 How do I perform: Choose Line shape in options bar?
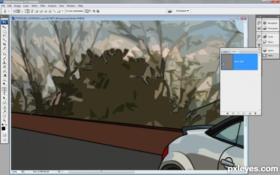click(54, 11)
